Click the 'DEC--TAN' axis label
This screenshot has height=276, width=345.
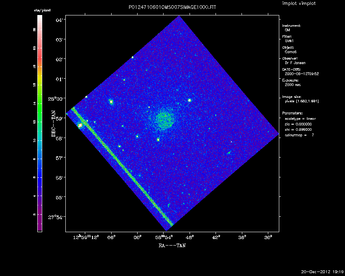pyautogui.click(x=54, y=124)
